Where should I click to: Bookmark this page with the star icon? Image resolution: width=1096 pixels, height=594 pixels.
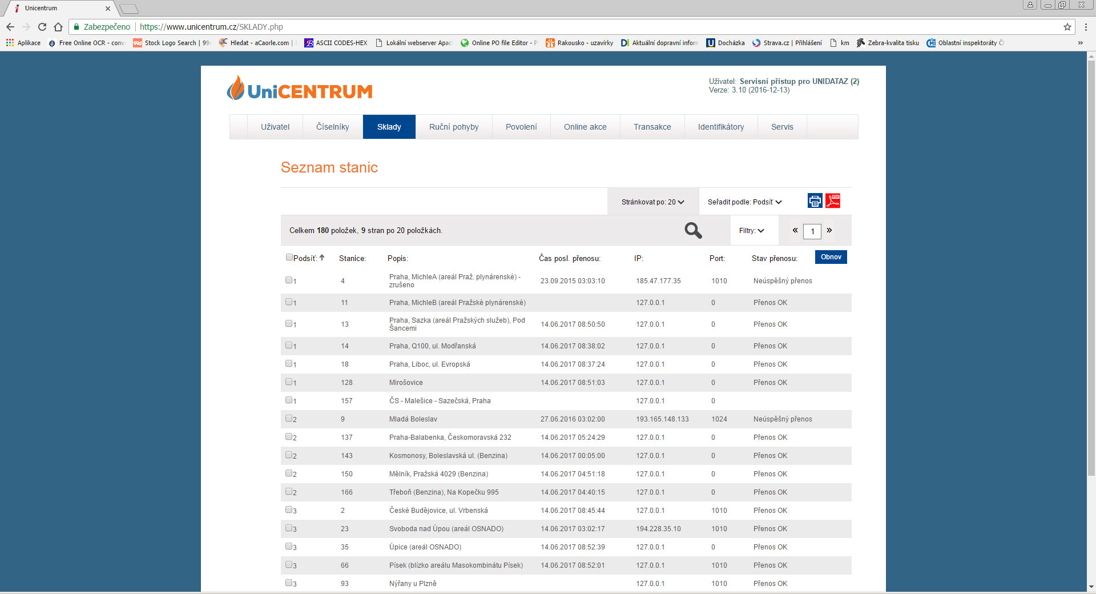coord(1067,27)
